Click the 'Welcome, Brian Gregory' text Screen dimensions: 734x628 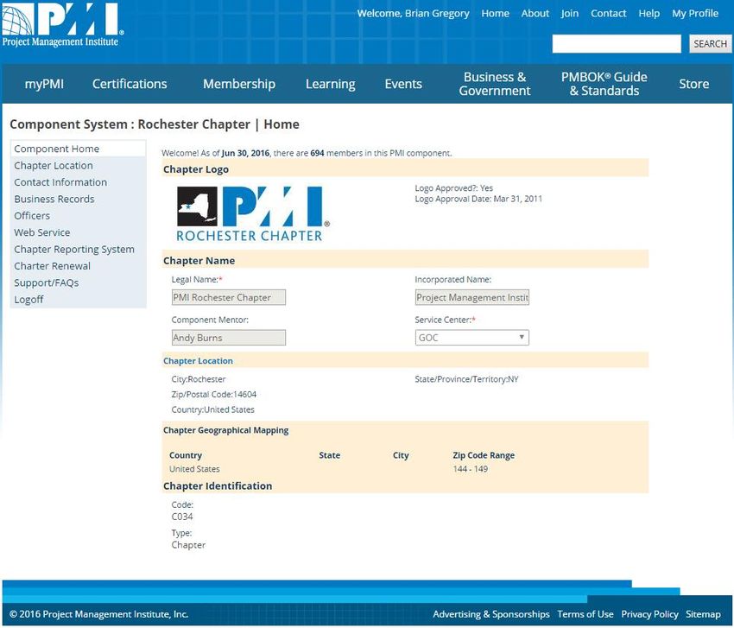click(414, 13)
